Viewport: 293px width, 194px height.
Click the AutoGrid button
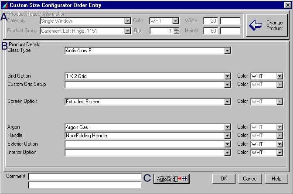pyautogui.click(x=171, y=179)
